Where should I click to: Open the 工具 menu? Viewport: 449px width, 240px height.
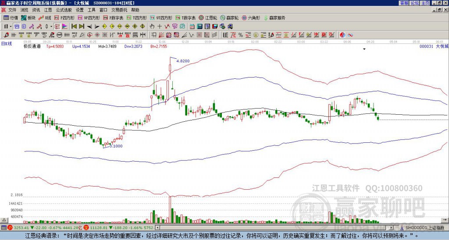click(x=91, y=10)
